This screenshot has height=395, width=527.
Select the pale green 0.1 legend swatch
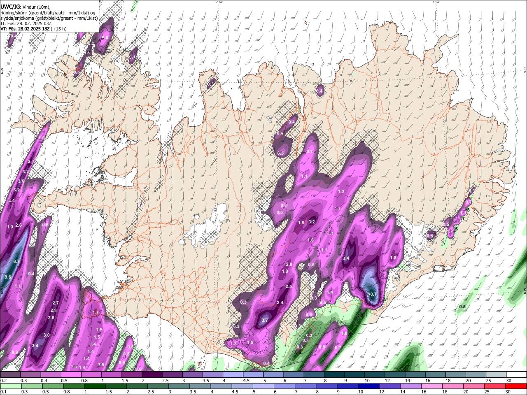10,386
